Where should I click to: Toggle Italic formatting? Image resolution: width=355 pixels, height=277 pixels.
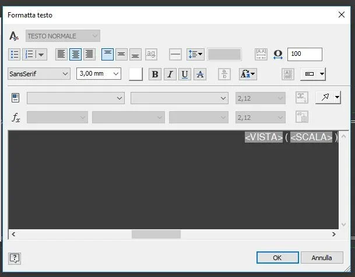[x=170, y=74]
